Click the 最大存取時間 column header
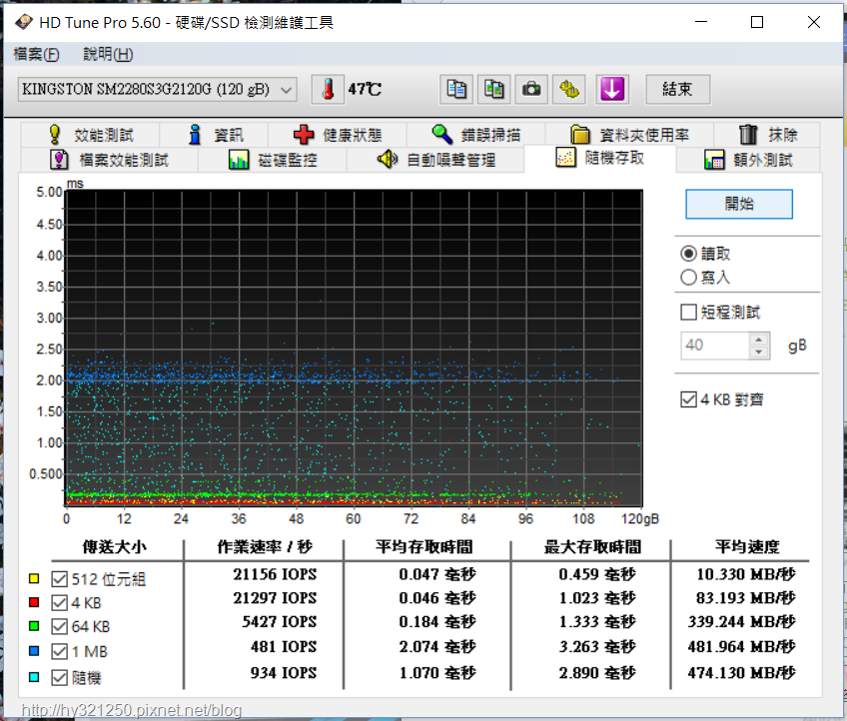 tap(592, 547)
